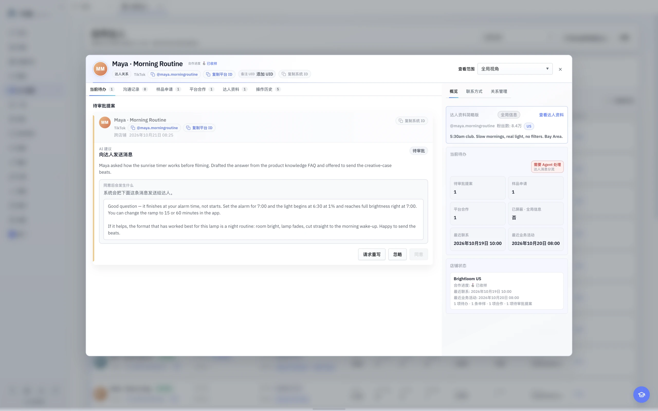This screenshot has width=658, height=411.
Task: Click the 请求重写 button
Action: (x=372, y=254)
